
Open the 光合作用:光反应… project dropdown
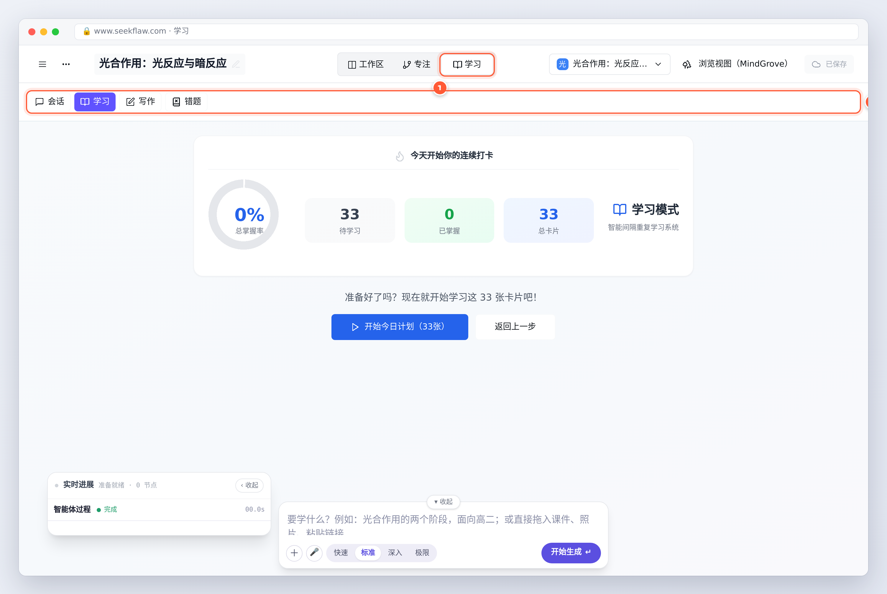pos(610,64)
